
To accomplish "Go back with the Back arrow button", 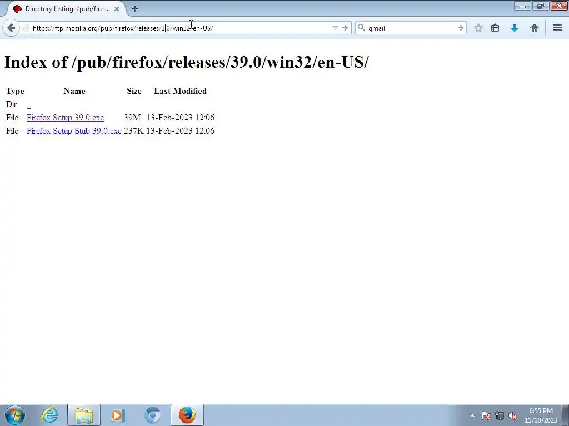I will coord(11,28).
